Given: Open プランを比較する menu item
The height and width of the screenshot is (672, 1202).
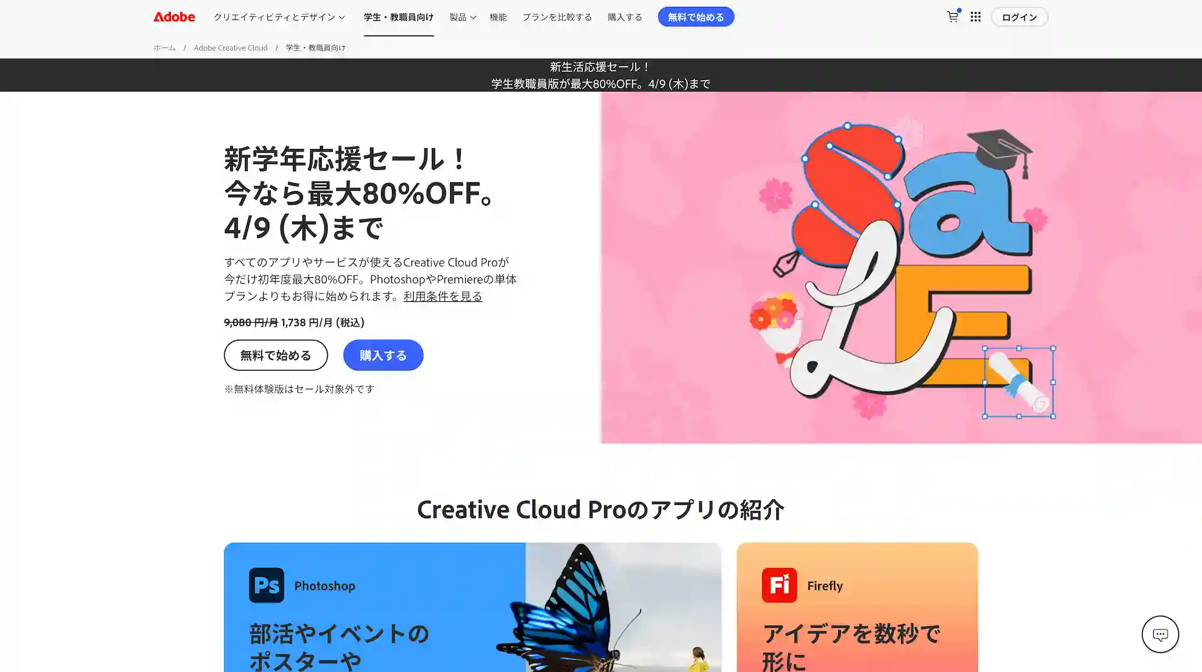Looking at the screenshot, I should [x=557, y=17].
